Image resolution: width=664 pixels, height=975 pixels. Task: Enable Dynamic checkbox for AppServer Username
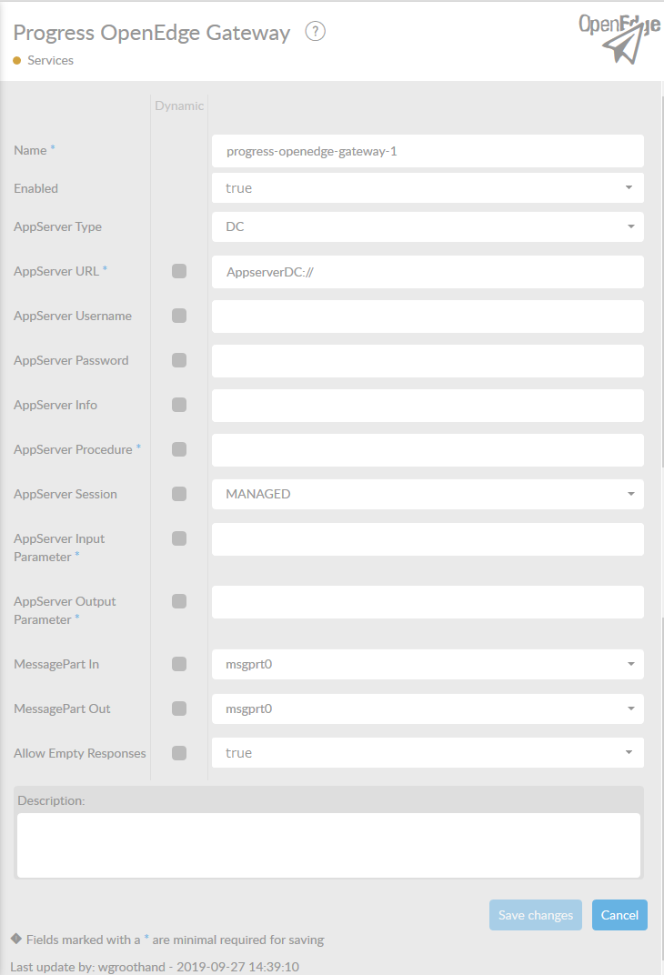coord(179,316)
